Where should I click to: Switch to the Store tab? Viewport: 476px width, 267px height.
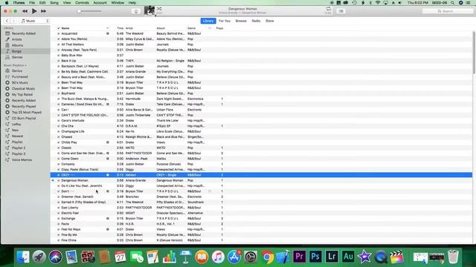click(269, 21)
